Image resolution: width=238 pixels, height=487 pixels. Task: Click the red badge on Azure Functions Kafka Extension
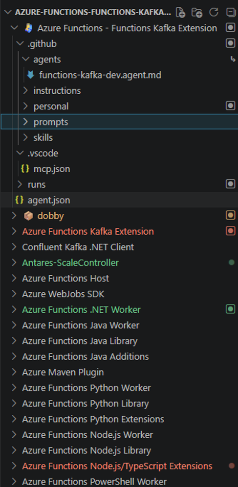230,231
